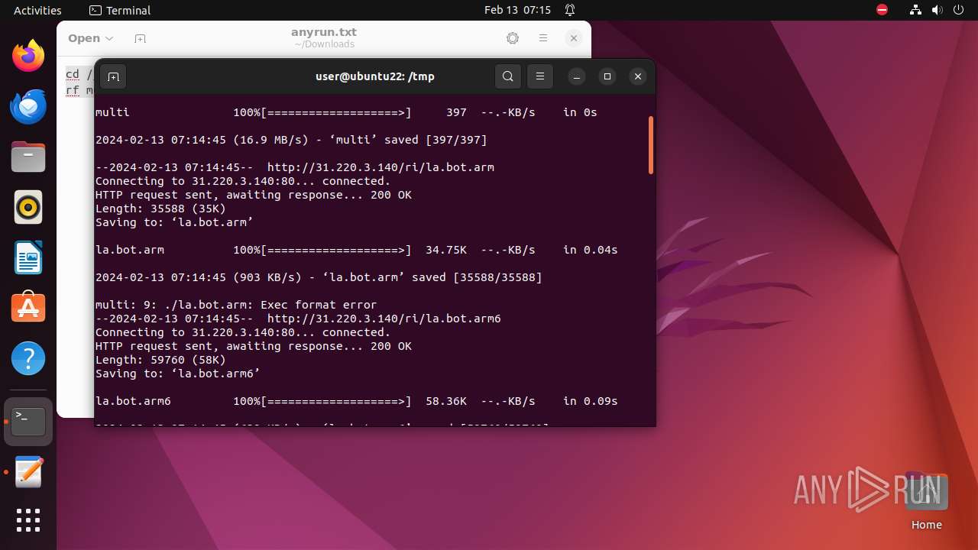Open a new terminal tab
This screenshot has width=978, height=550.
pyautogui.click(x=113, y=76)
